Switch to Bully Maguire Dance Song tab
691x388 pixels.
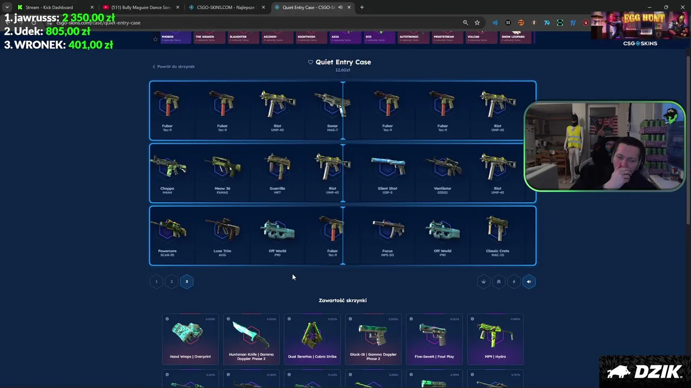coord(140,7)
